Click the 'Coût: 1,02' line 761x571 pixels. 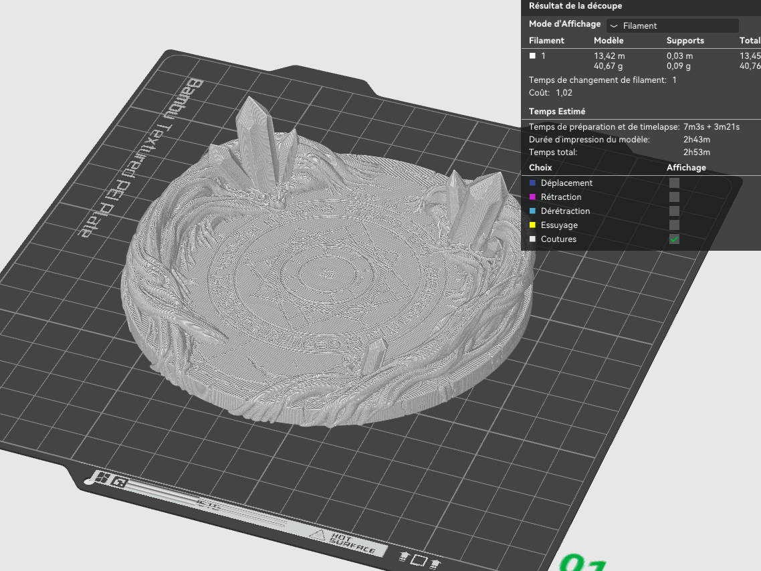click(x=550, y=93)
